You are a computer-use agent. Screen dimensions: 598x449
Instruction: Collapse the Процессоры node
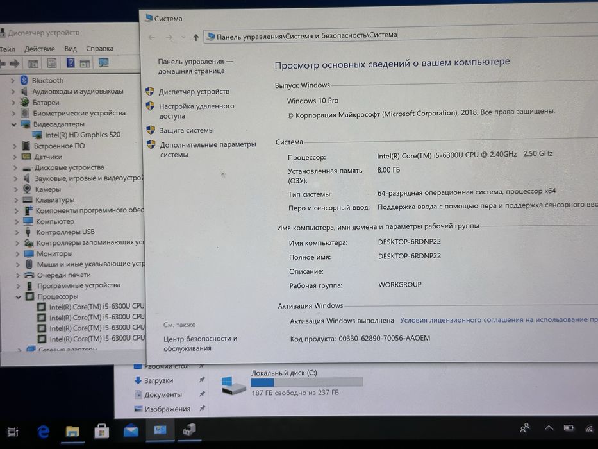coord(18,296)
